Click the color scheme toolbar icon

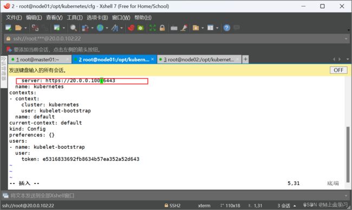point(85,28)
